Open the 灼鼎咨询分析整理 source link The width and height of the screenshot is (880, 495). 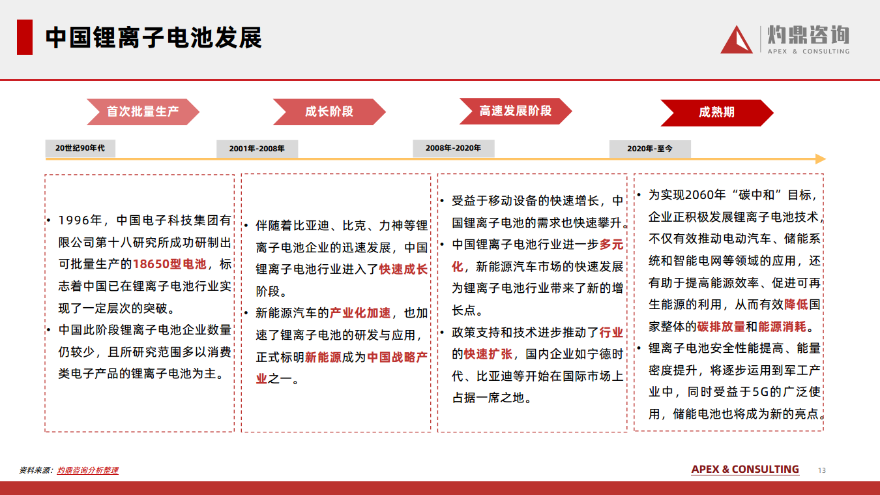point(87,470)
